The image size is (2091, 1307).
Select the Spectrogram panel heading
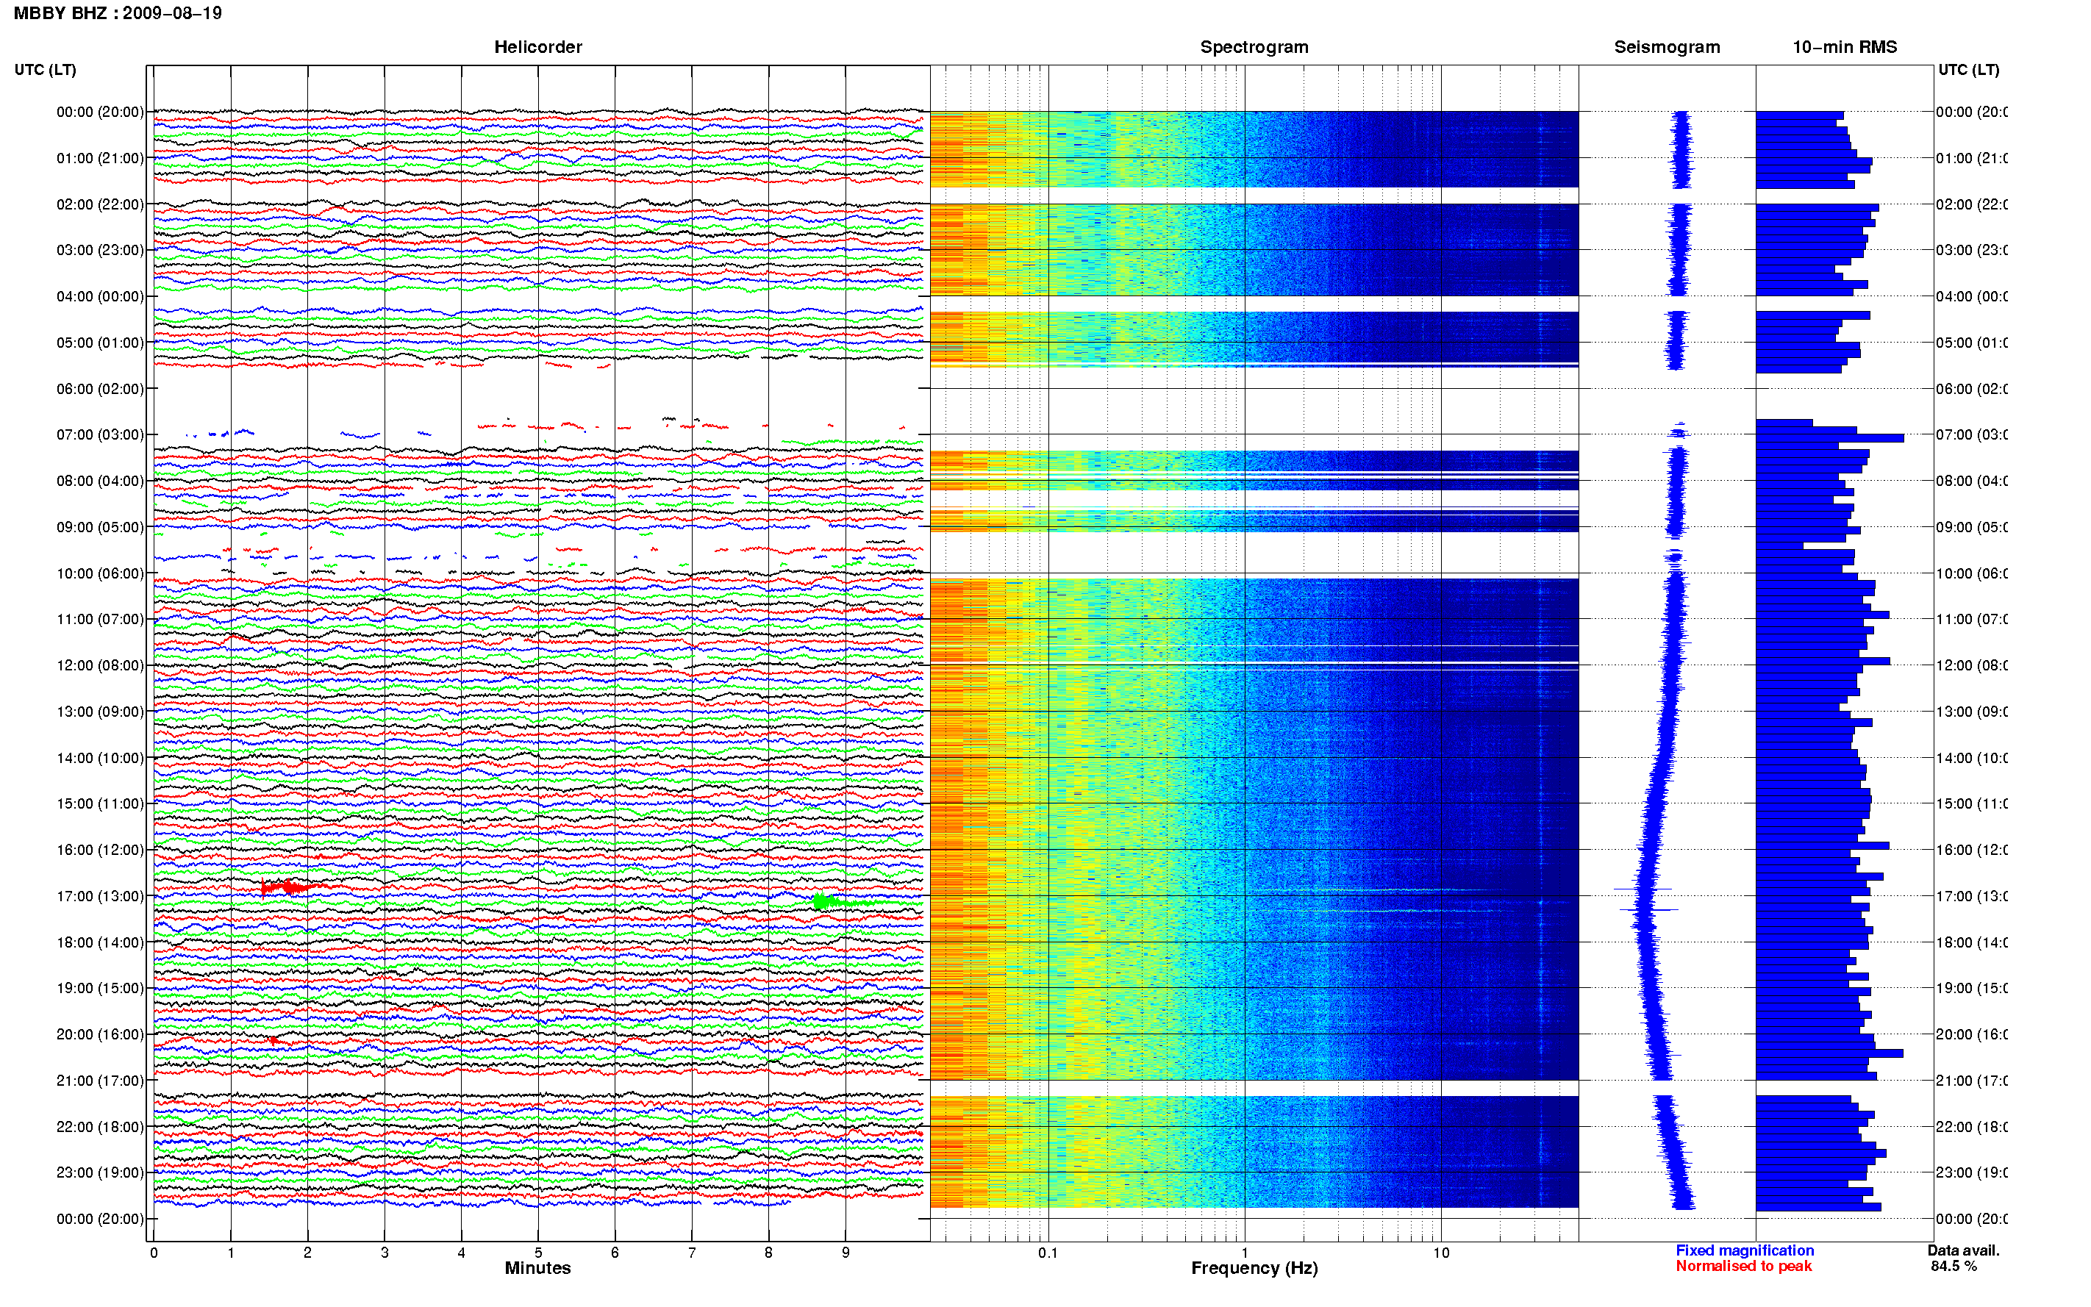click(x=1254, y=47)
